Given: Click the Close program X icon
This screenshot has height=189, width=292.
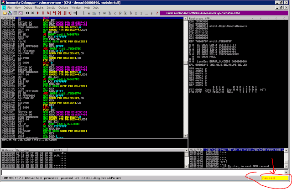Looking at the screenshot, I should (32, 13).
